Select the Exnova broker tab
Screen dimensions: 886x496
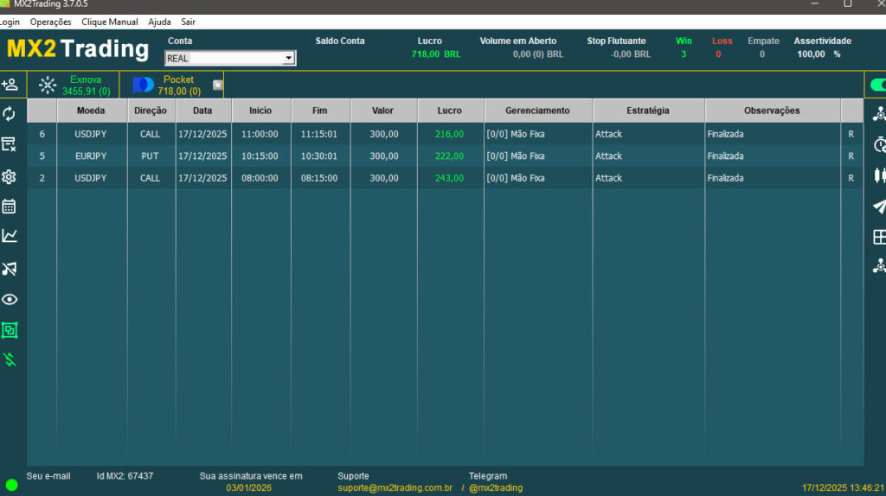(x=76, y=85)
